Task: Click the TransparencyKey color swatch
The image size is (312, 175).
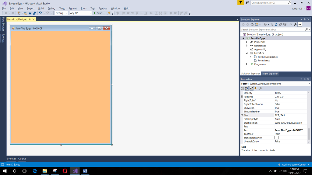Action: click(276, 137)
